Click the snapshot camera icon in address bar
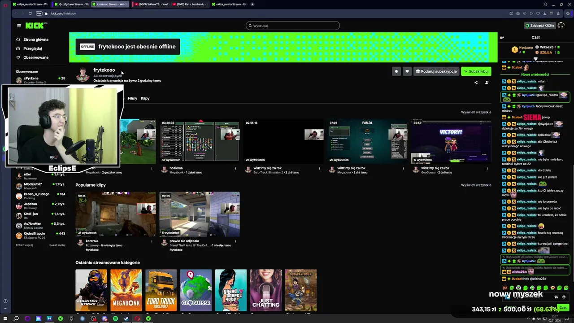574x323 pixels. 518,13
